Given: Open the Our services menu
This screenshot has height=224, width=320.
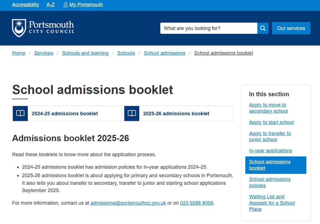Looking at the screenshot, I should pyautogui.click(x=291, y=28).
